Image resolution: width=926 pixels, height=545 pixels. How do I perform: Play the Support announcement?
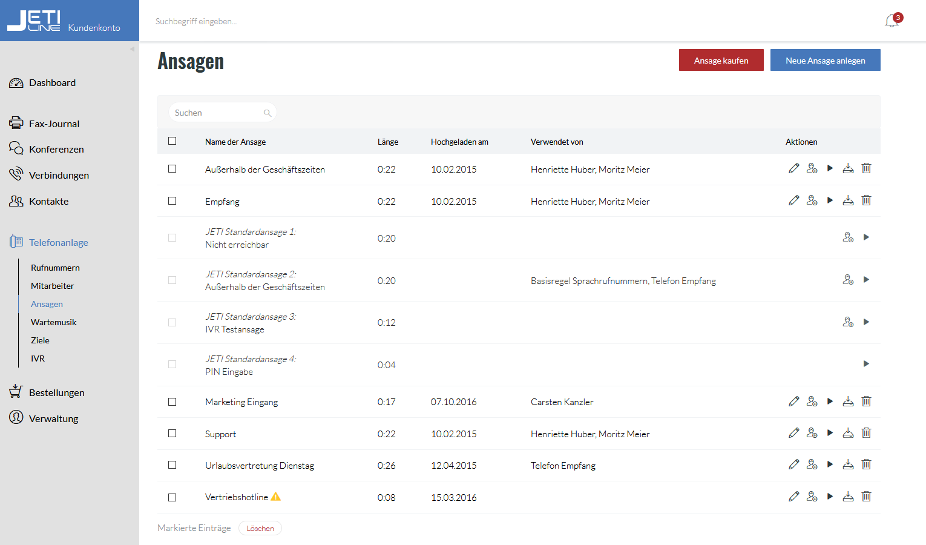pos(830,433)
